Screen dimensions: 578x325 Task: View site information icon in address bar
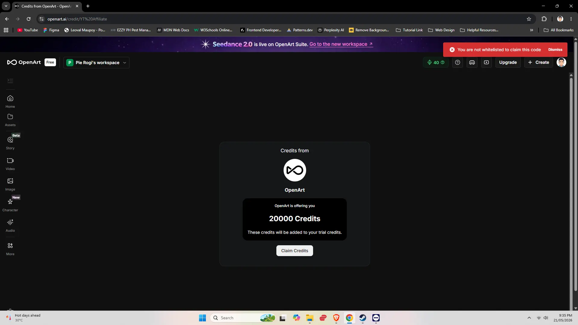tap(42, 19)
